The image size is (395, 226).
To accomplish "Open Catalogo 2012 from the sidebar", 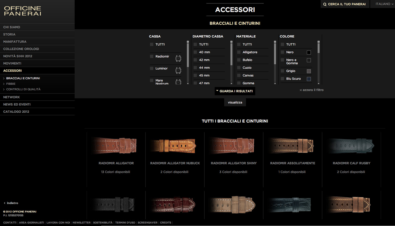I will click(x=37, y=111).
